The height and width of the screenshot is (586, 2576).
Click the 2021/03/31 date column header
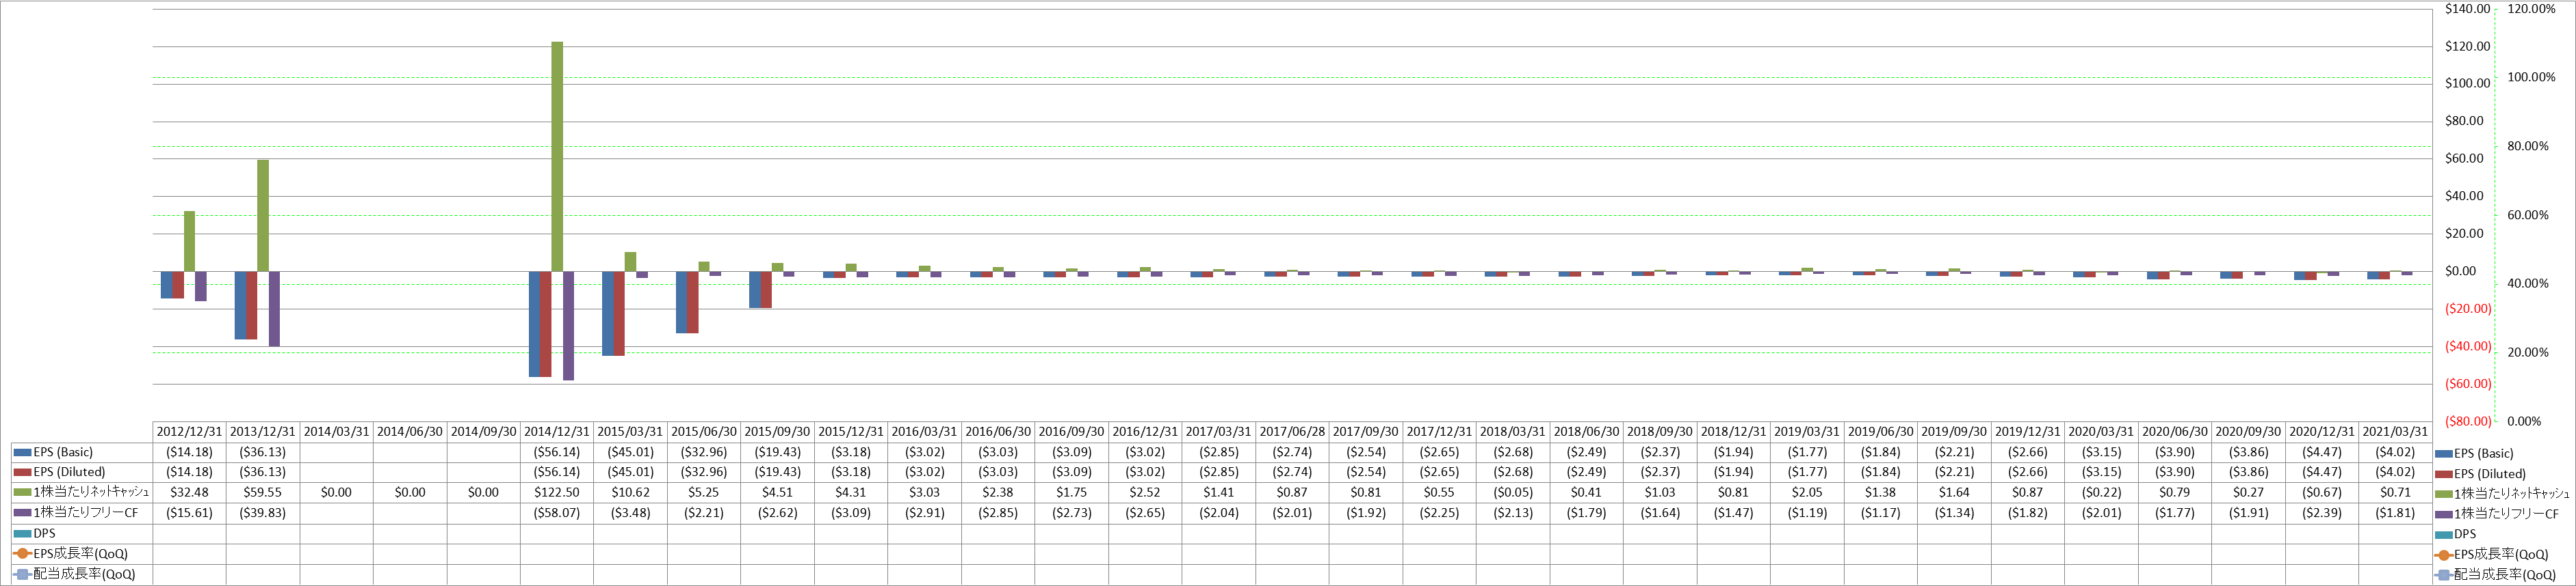2395,432
